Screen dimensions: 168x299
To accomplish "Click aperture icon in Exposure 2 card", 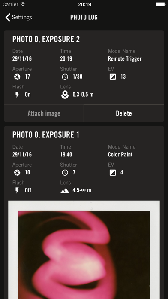I will click(17, 77).
